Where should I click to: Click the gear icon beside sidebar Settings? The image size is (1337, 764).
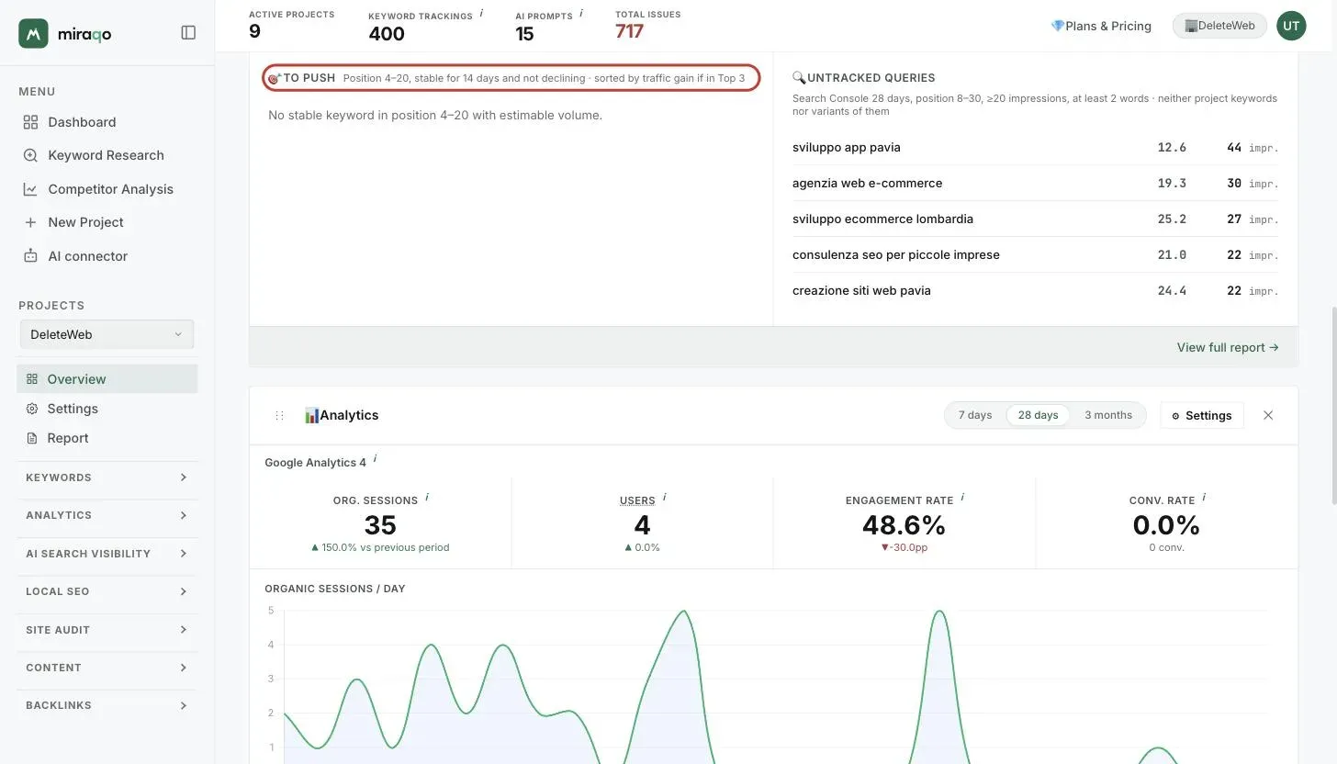click(32, 409)
